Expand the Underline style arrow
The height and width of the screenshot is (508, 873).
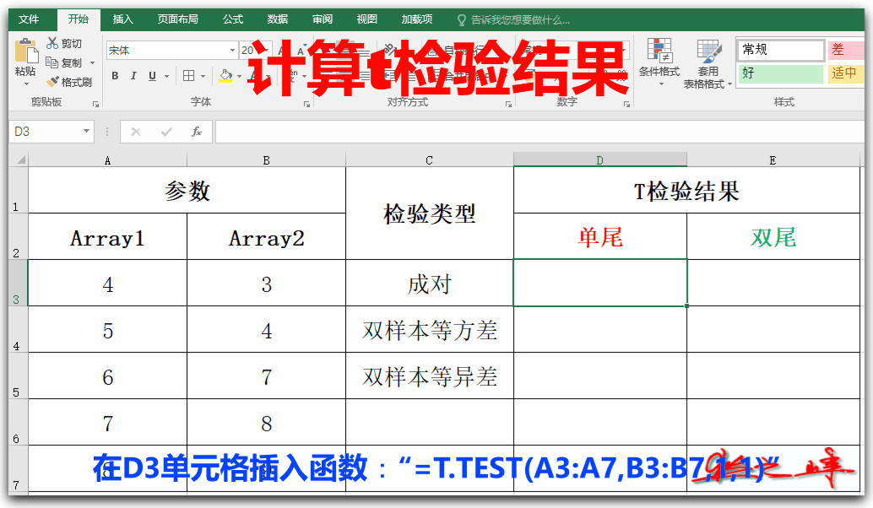(x=166, y=76)
